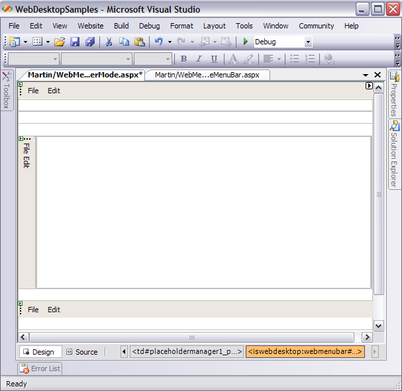Open the Error List panel
402x391 pixels.
pos(40,369)
